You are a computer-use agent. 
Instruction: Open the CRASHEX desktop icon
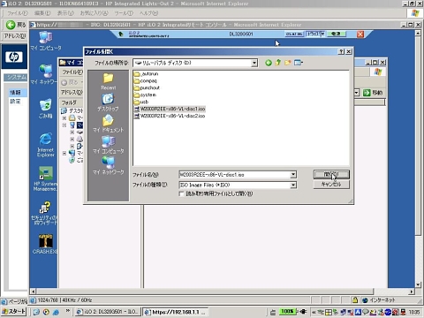(45, 244)
